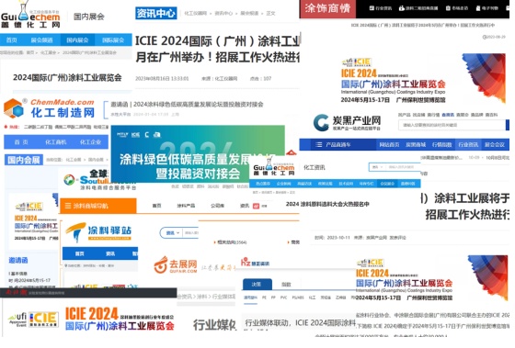Expand the small dropdown beside the Guidechem 化工资讯 search
This screenshot has height=348, width=515.
377,167
